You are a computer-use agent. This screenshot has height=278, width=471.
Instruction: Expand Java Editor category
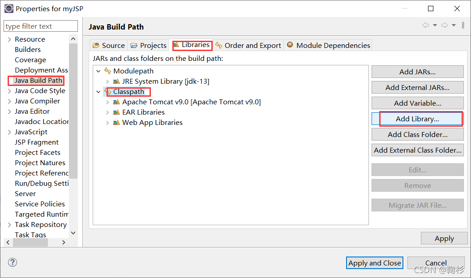[9, 111]
